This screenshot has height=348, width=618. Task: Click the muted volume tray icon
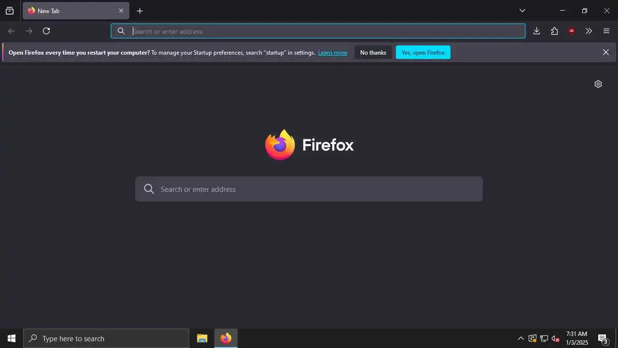click(556, 338)
